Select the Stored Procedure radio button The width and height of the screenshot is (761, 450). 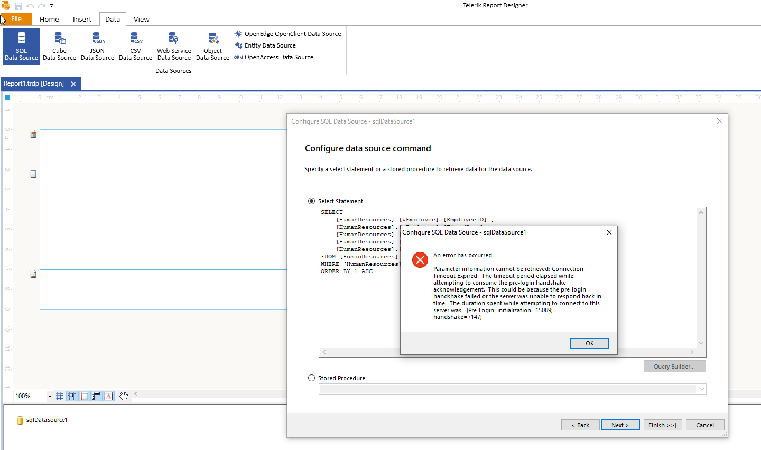(311, 378)
